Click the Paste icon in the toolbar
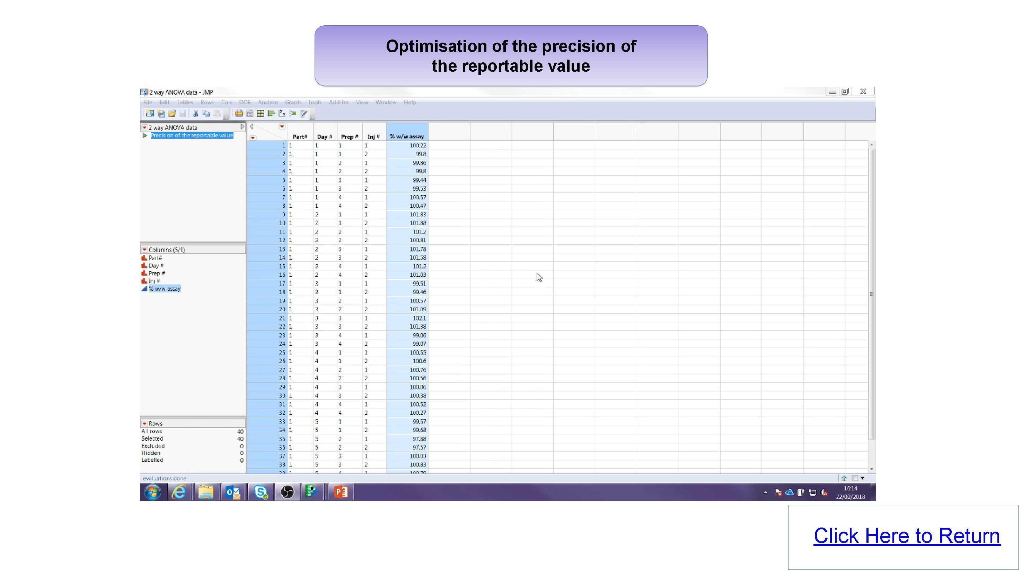1022x575 pixels. pos(217,113)
